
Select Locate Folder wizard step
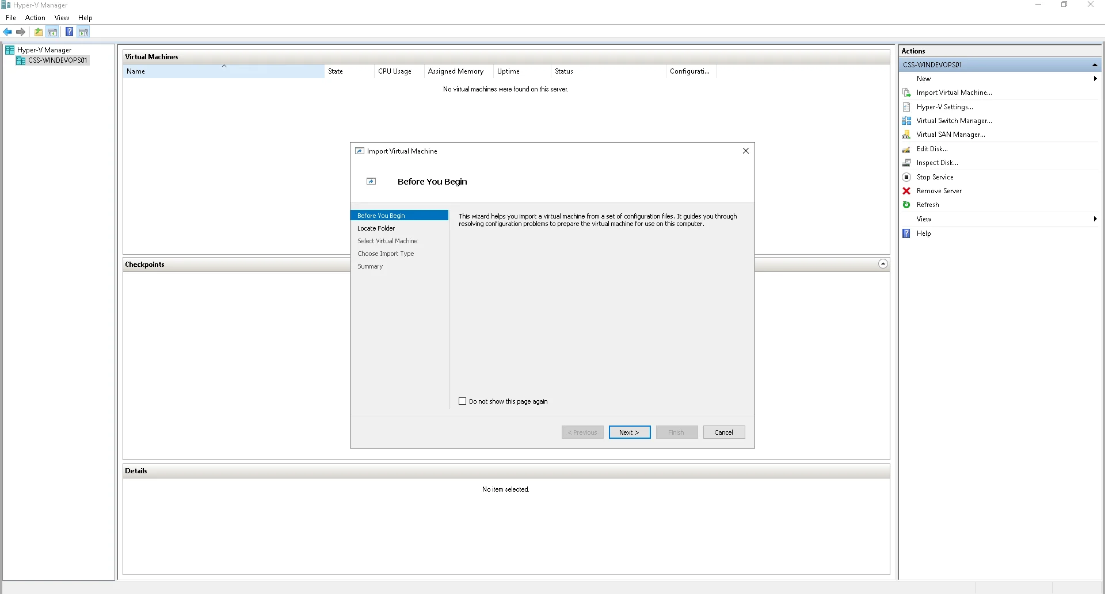(x=376, y=228)
